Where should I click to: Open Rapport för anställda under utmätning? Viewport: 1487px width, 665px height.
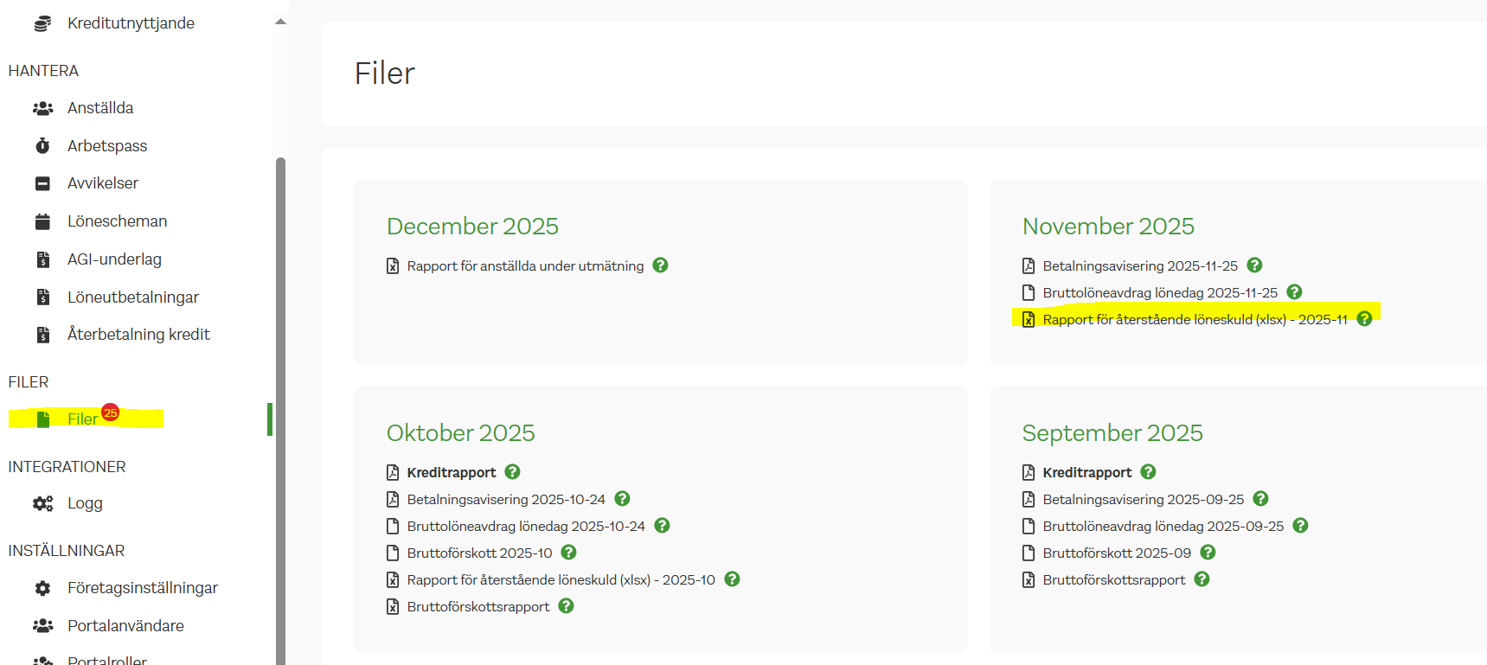[525, 266]
